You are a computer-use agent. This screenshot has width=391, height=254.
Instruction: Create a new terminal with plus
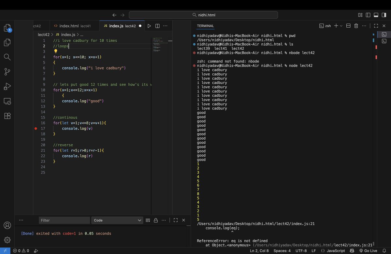coord(336,26)
